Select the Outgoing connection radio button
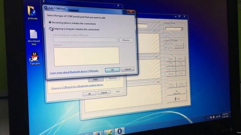This screenshot has width=241, height=135. click(x=50, y=28)
